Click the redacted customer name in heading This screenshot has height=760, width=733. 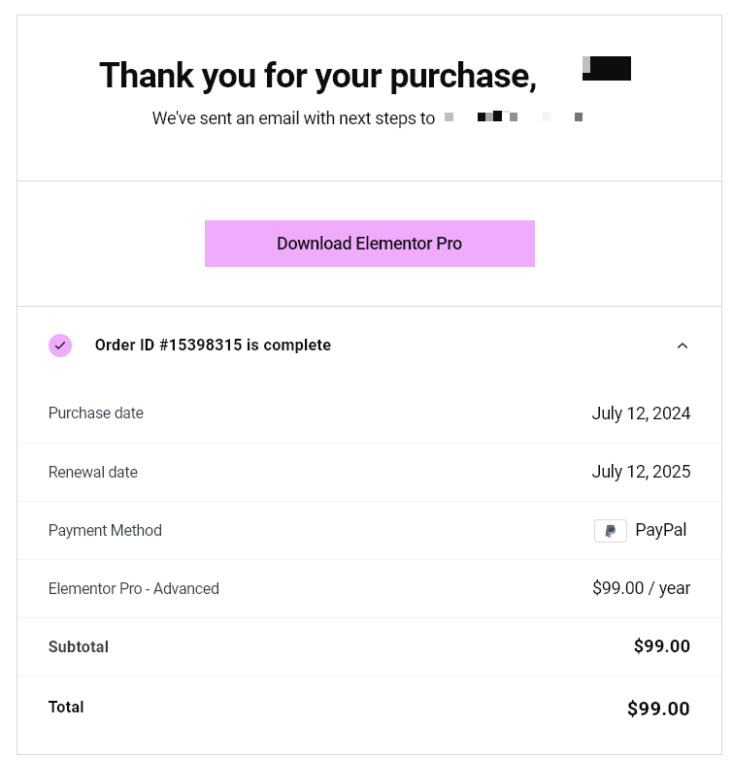607,68
